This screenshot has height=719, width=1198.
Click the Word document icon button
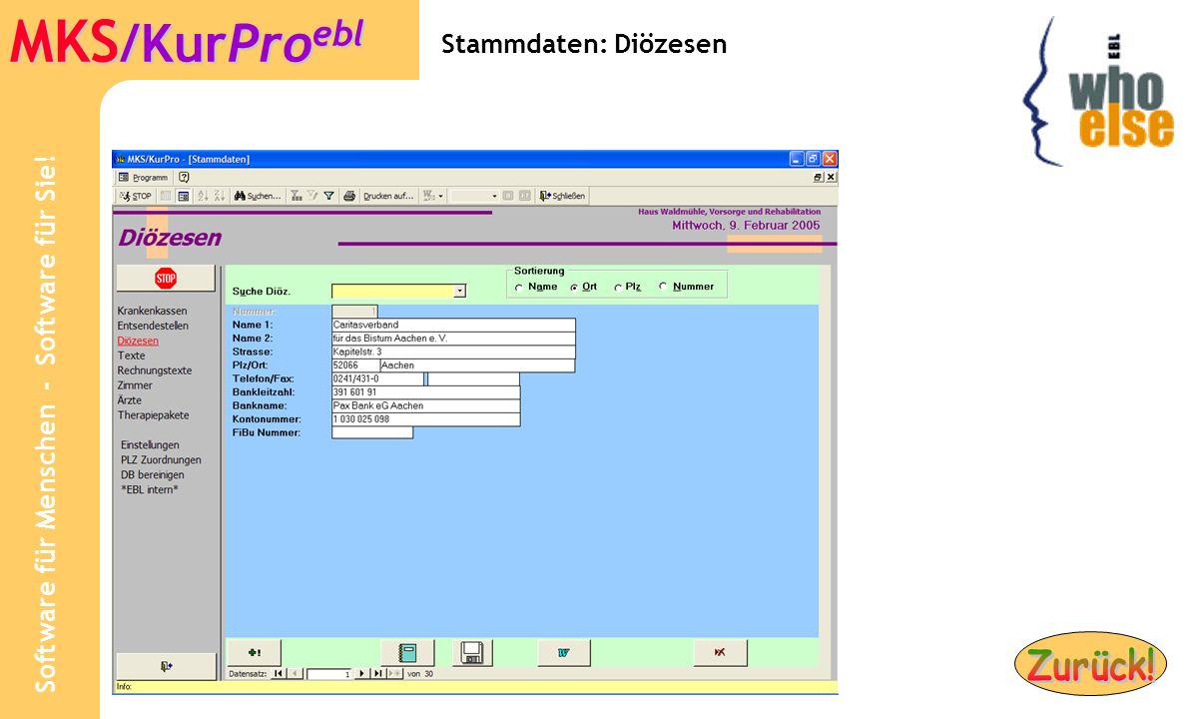click(564, 653)
